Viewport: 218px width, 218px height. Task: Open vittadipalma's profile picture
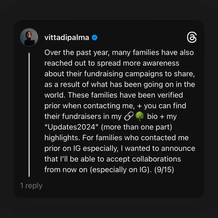(29, 37)
